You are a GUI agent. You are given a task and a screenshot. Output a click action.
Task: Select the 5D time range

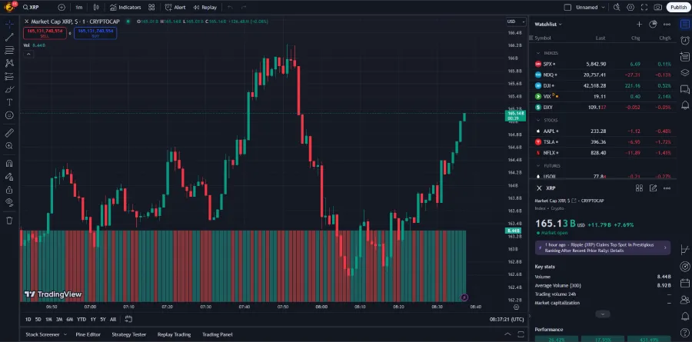pyautogui.click(x=38, y=319)
